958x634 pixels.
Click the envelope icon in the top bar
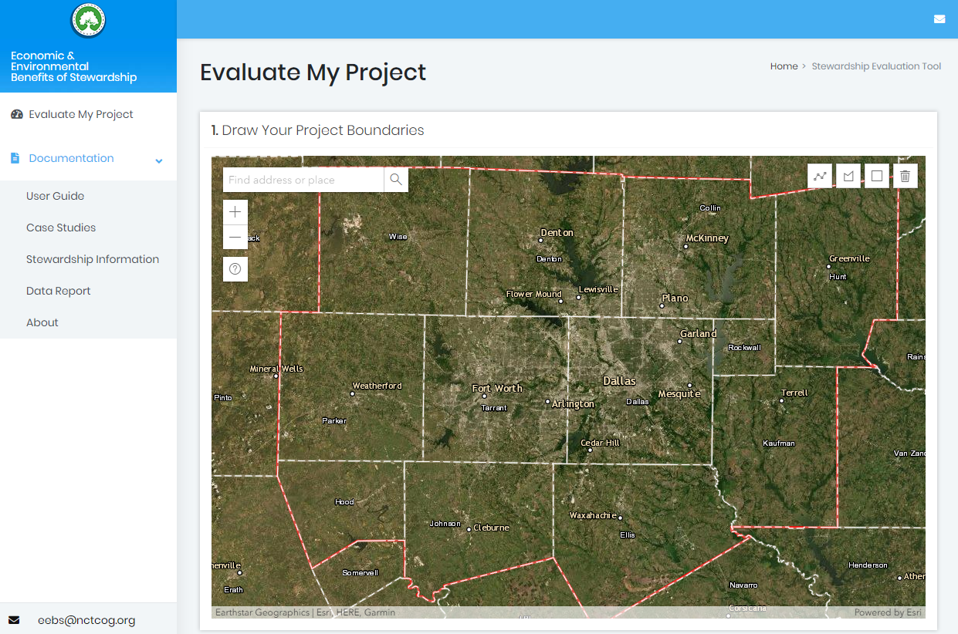(939, 18)
